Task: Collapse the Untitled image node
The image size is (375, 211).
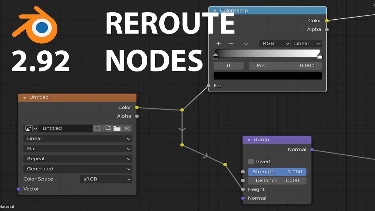Action: point(24,98)
